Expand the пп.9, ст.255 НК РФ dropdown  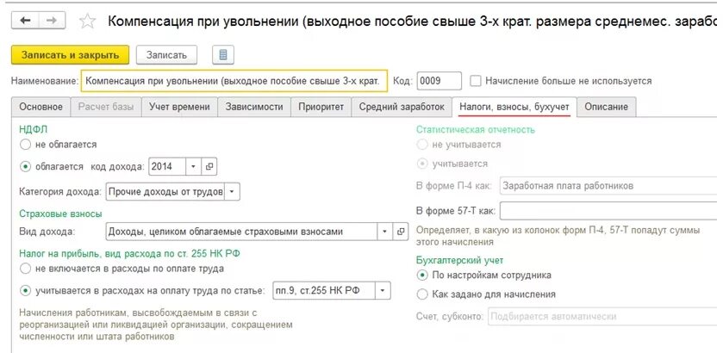[x=383, y=291]
